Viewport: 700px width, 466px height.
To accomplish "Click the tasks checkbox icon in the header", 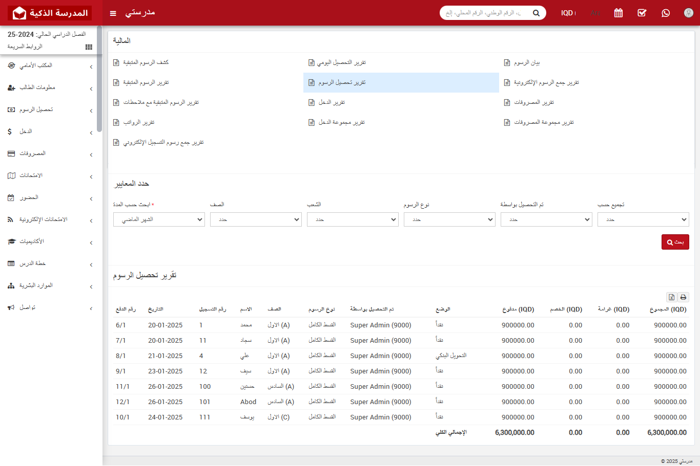I will (x=642, y=13).
